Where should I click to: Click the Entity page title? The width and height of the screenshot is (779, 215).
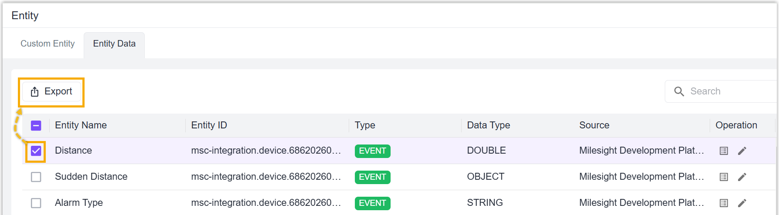(25, 16)
